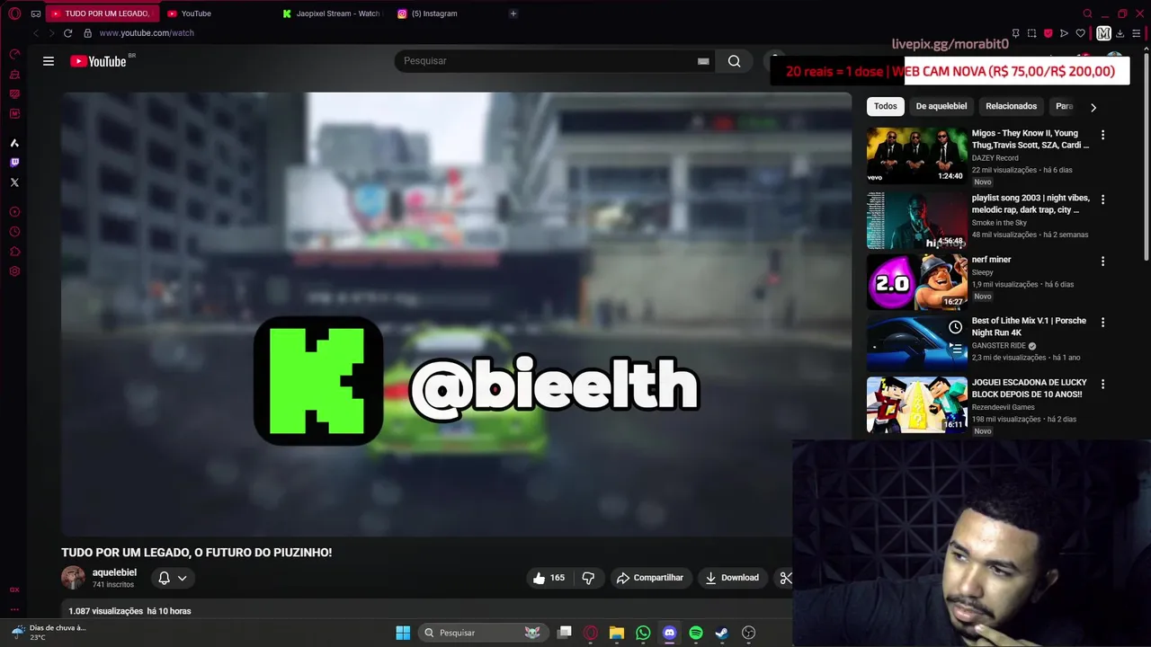
Task: Open notification bell dropdown for aquelebiel
Action: (172, 578)
